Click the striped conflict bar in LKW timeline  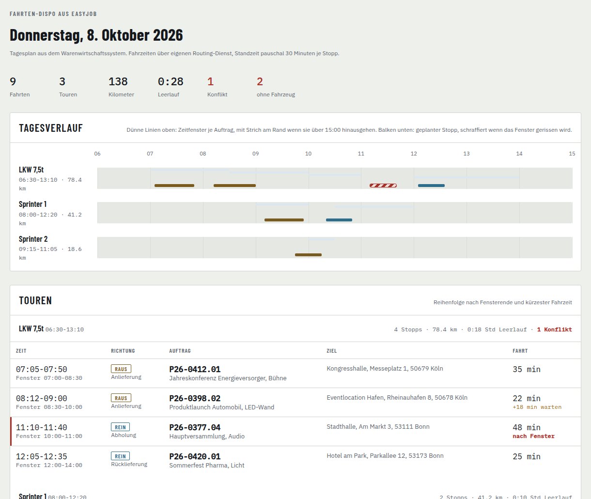click(383, 186)
